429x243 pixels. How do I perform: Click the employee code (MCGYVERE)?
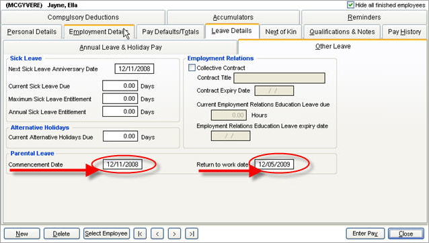(x=24, y=5)
